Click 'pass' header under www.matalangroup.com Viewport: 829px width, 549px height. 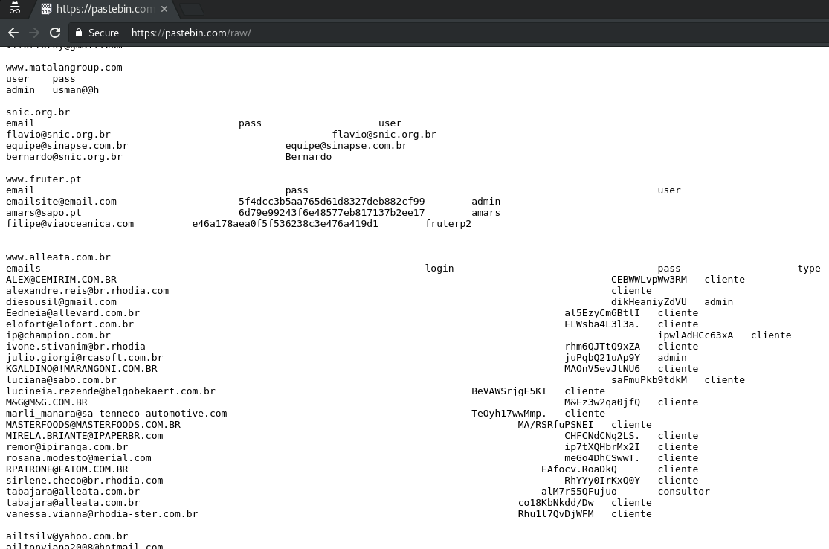click(64, 79)
